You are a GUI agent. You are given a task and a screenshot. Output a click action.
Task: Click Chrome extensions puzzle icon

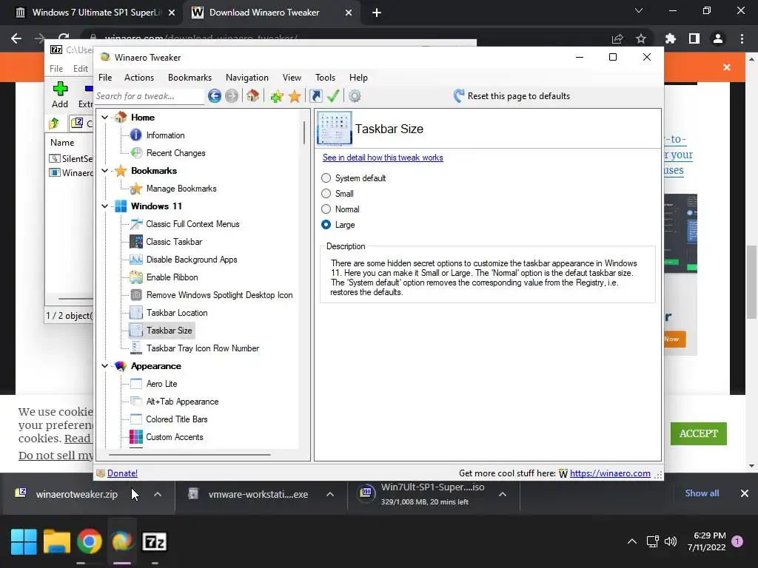(x=670, y=38)
